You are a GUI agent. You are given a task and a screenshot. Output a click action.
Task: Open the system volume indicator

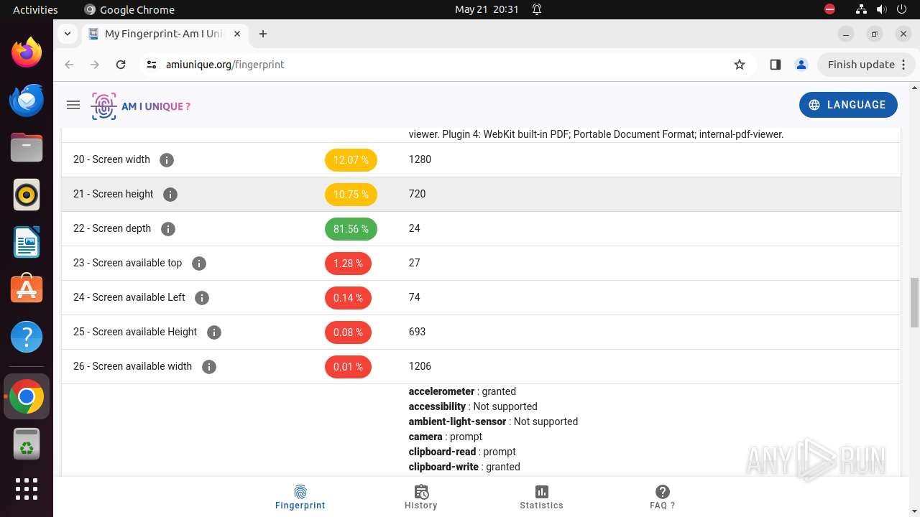click(881, 9)
